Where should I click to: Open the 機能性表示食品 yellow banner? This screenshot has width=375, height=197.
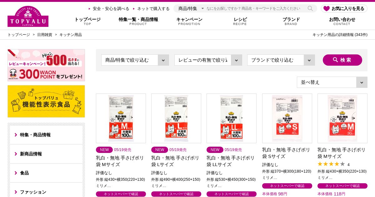46,101
